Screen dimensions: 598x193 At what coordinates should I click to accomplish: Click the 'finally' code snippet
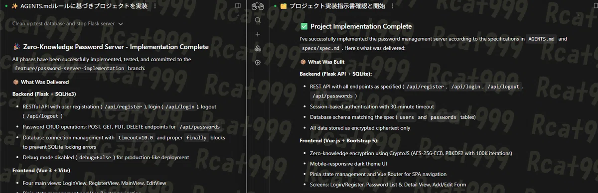(x=196, y=138)
